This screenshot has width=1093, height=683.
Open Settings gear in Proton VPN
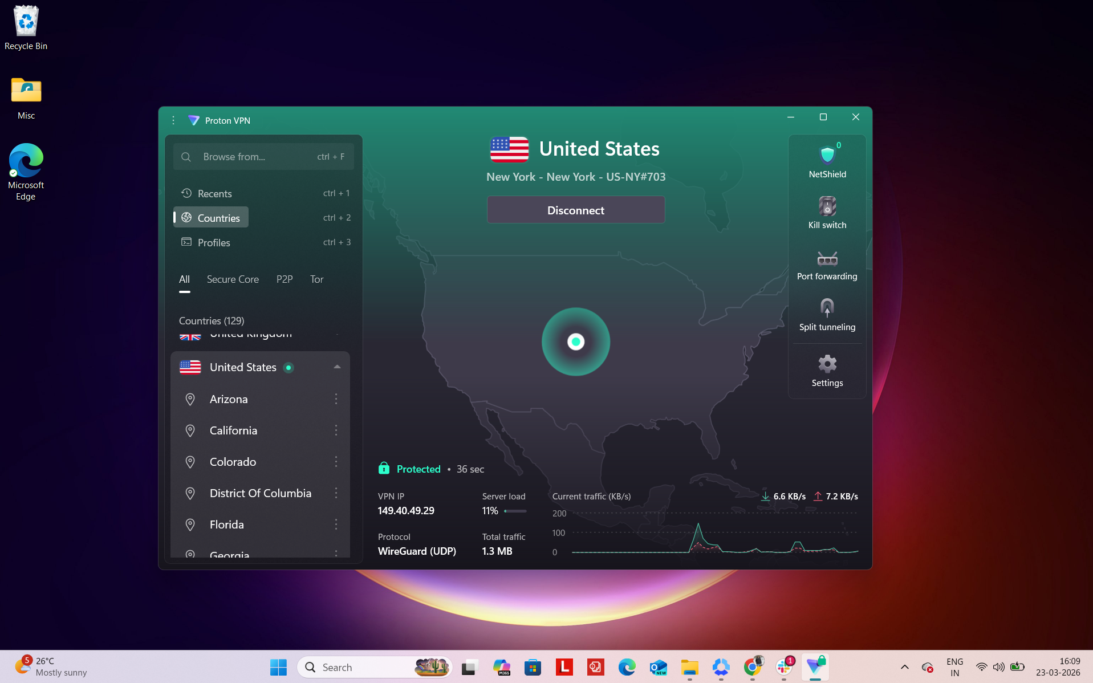827,364
